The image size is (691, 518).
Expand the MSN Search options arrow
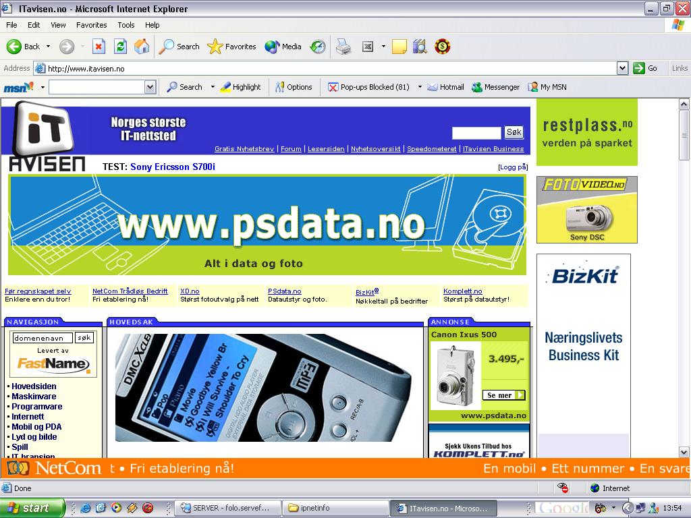pyautogui.click(x=213, y=87)
